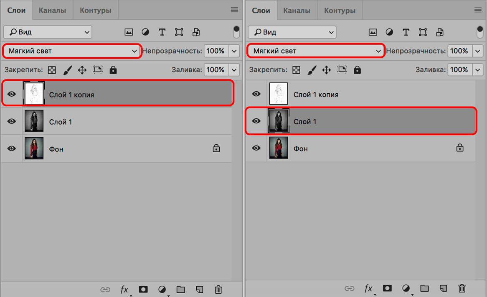The width and height of the screenshot is (487, 297).
Task: Click 'Заливка' fill value field in right panel
Action: click(x=459, y=70)
